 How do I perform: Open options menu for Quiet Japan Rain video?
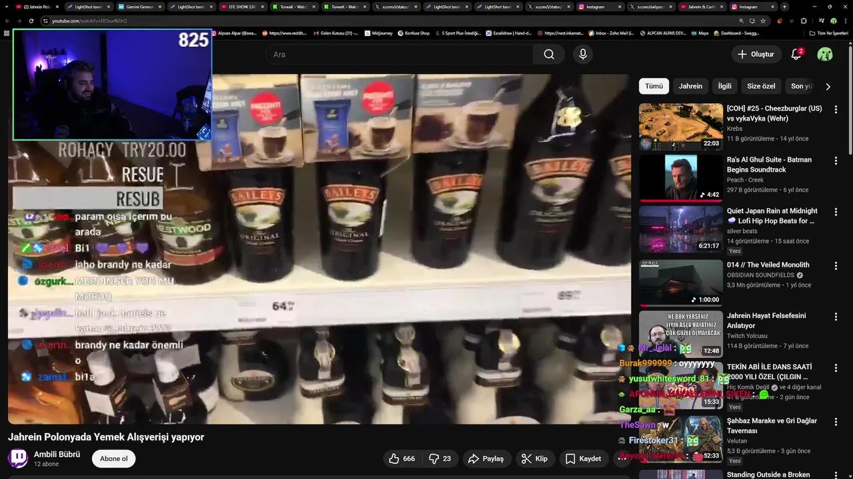(x=836, y=212)
